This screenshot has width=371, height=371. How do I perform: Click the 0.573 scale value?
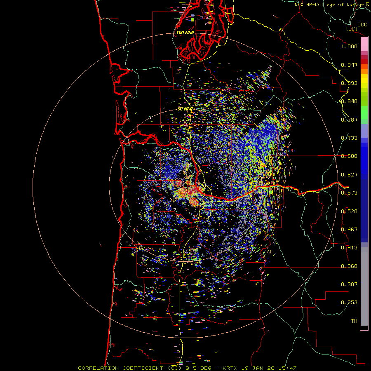(x=349, y=193)
